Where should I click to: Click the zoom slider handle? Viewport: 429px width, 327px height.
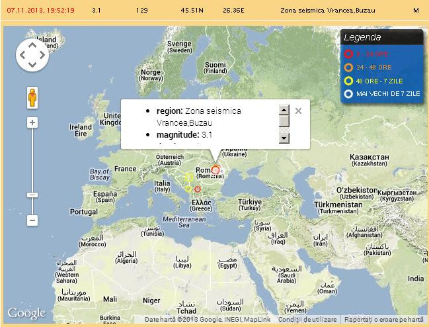click(32, 195)
